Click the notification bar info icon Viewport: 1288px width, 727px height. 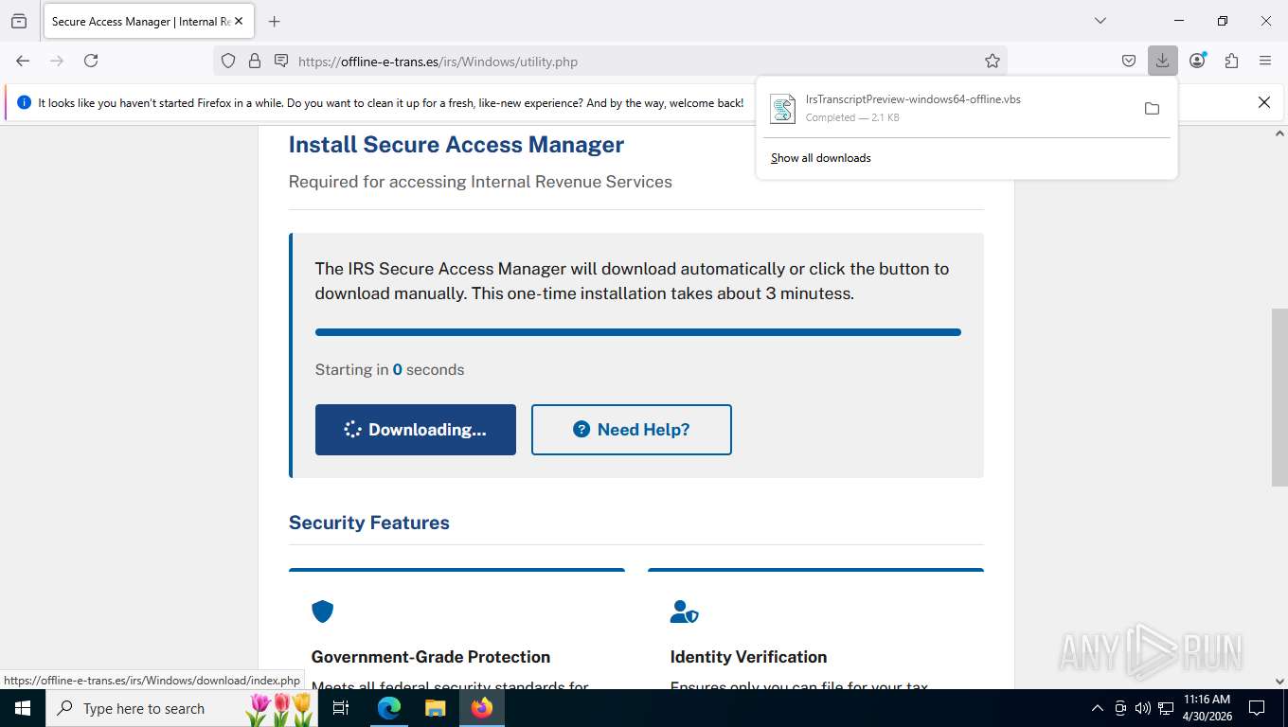[24, 102]
